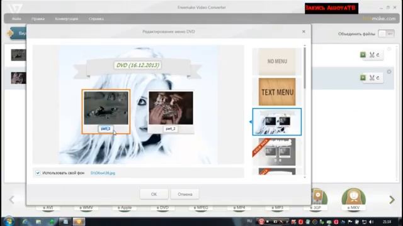Click the template list scrollbar thumb
Viewport: 403px width, 226px height.
pyautogui.click(x=305, y=68)
